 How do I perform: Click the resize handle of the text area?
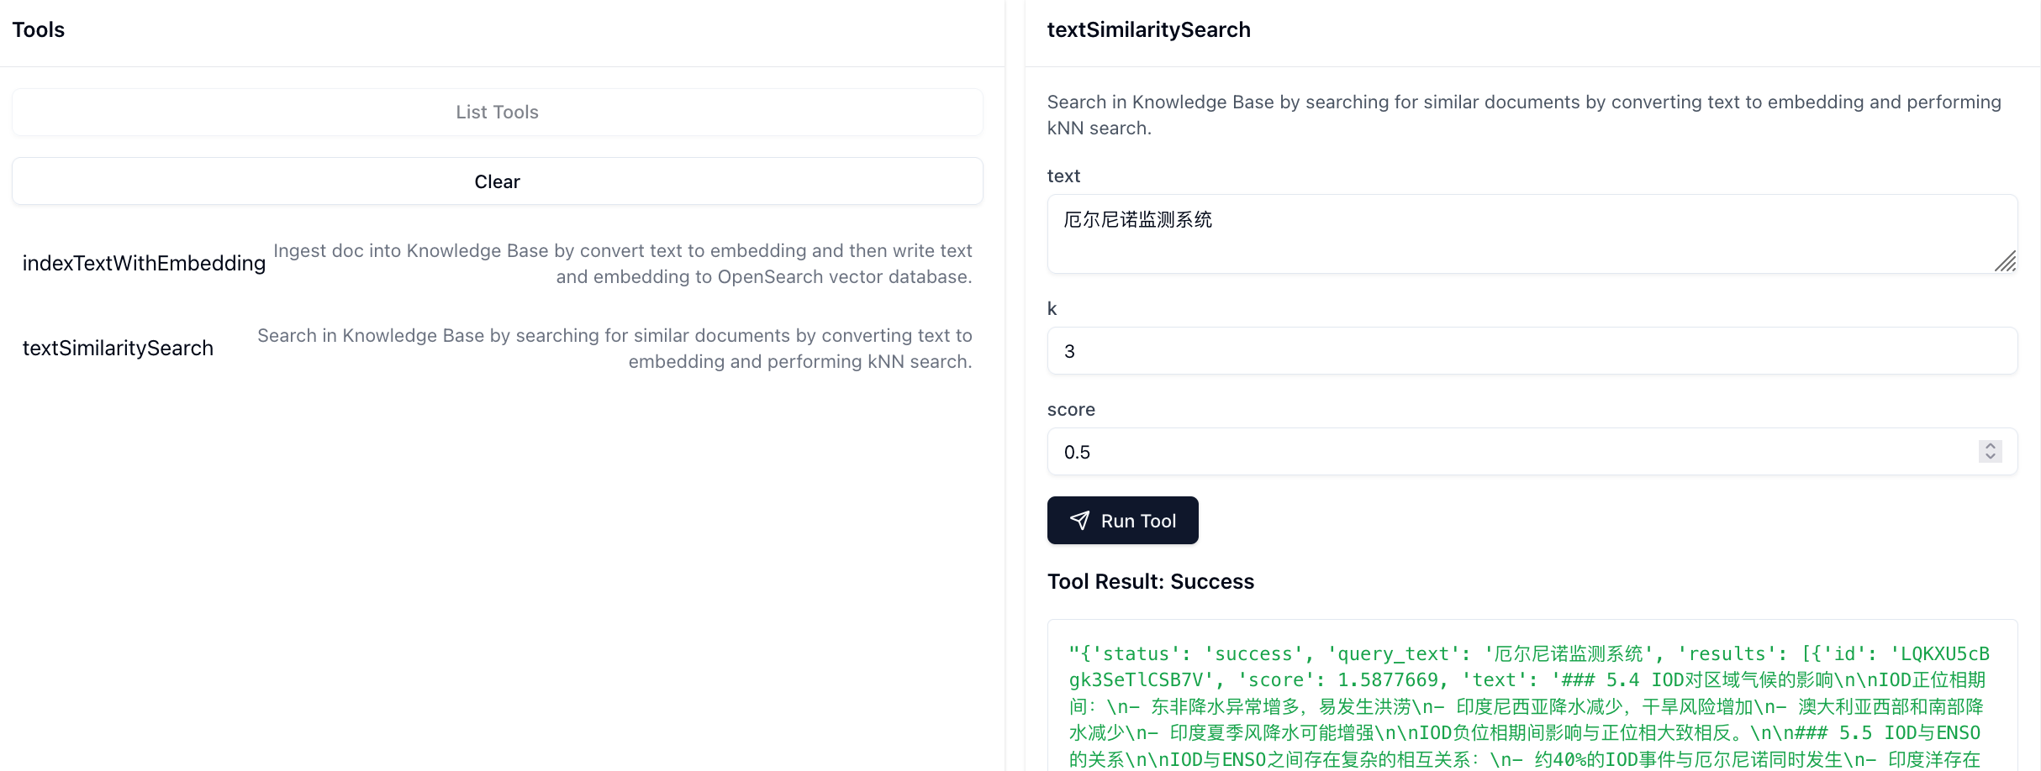coord(2005,262)
